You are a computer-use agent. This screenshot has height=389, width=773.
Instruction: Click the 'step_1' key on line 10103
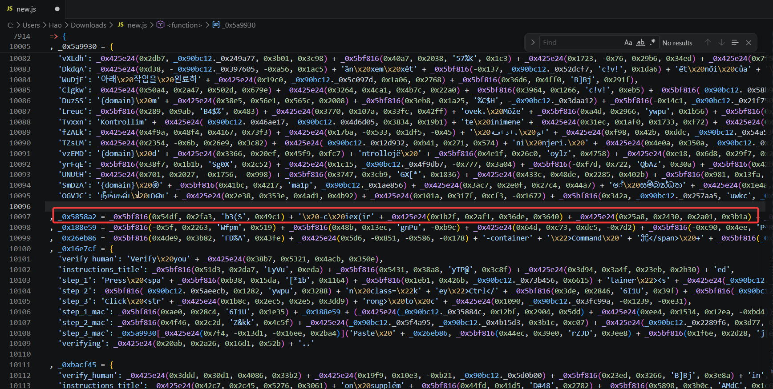coord(75,281)
